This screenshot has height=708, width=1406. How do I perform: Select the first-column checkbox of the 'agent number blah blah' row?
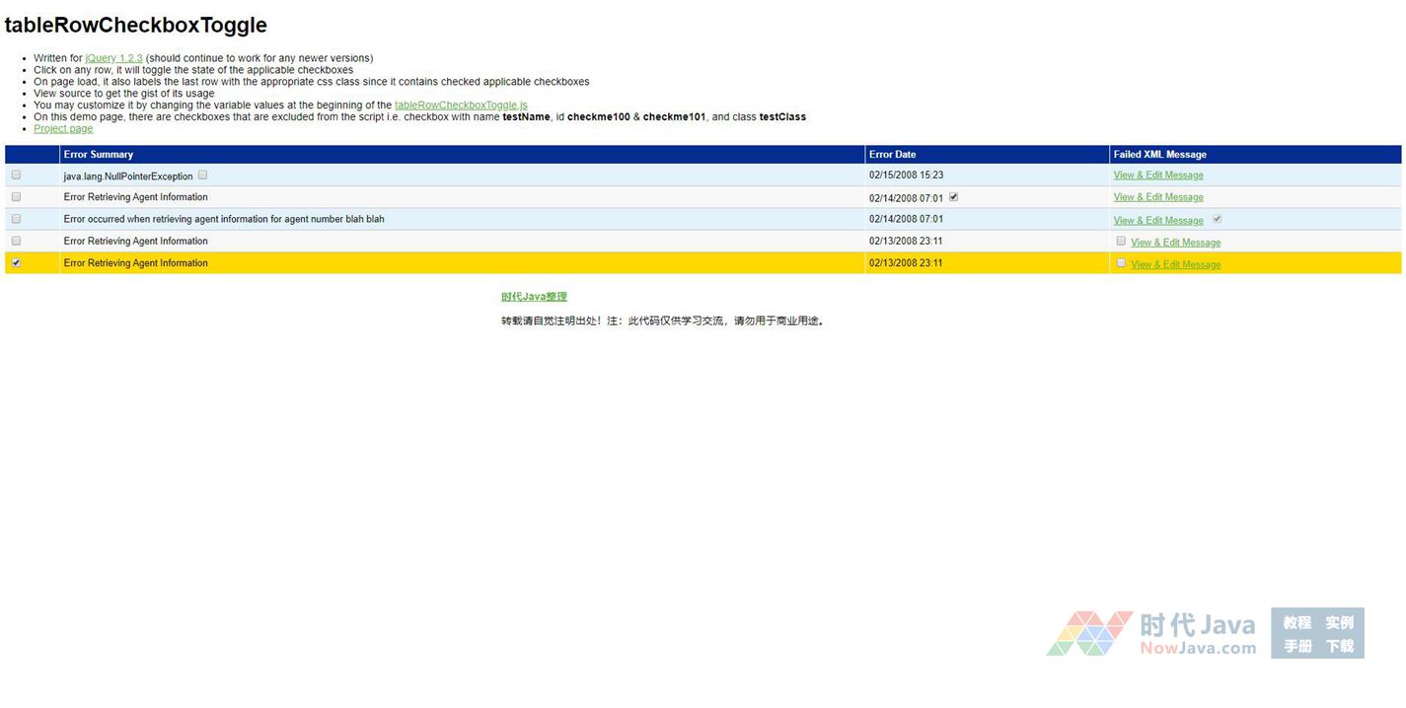point(16,219)
